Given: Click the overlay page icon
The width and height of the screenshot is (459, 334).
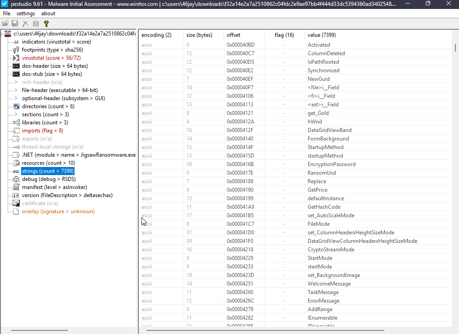Looking at the screenshot, I should [x=16, y=211].
